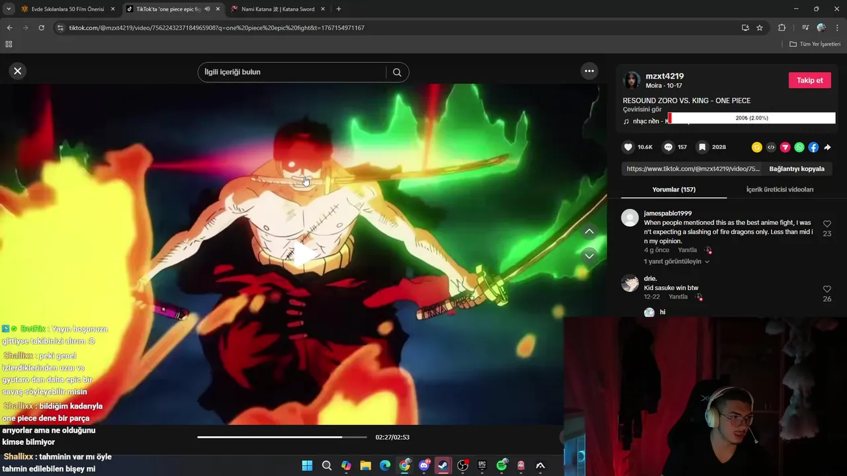Viewport: 847px width, 476px height.
Task: Open OBS Studio from the taskbar
Action: coord(463,465)
